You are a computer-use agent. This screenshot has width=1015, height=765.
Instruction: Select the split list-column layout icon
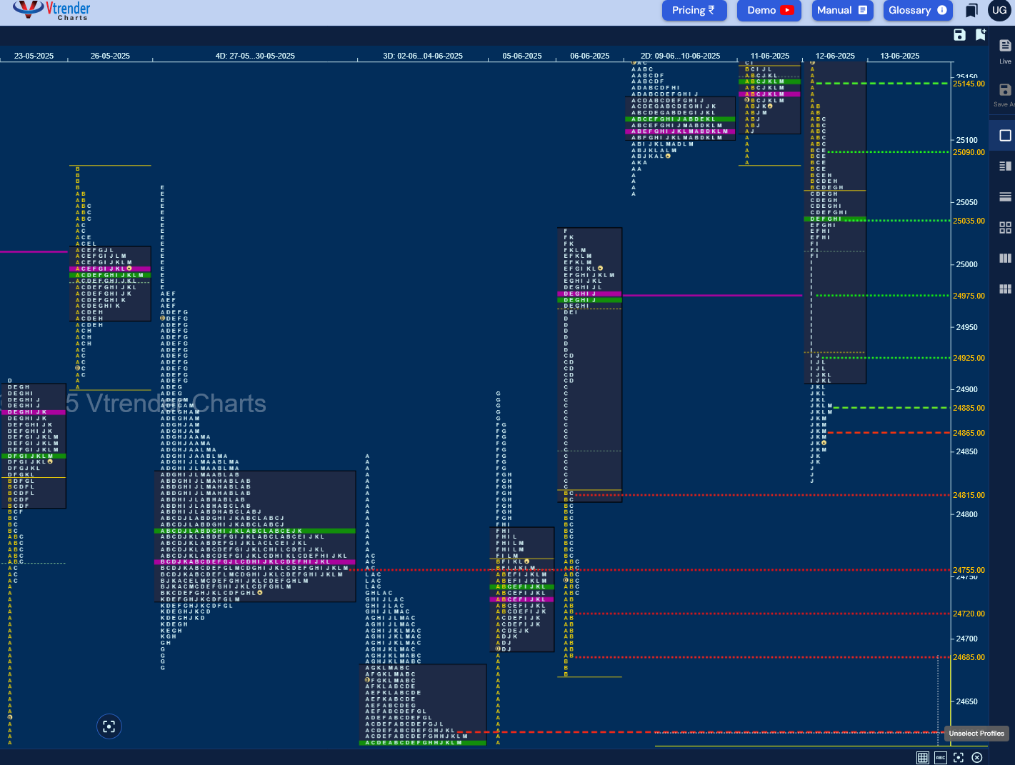click(x=1005, y=166)
